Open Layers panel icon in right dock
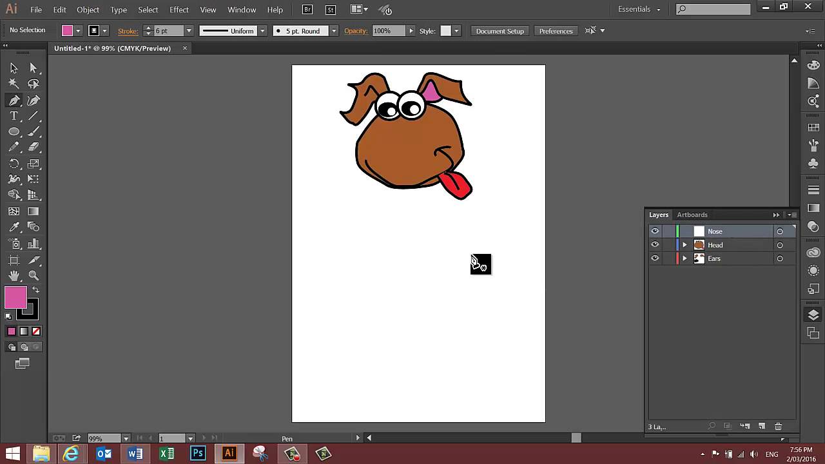This screenshot has height=464, width=825. (813, 315)
